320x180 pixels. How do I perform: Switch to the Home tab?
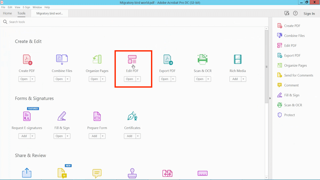coord(7,13)
